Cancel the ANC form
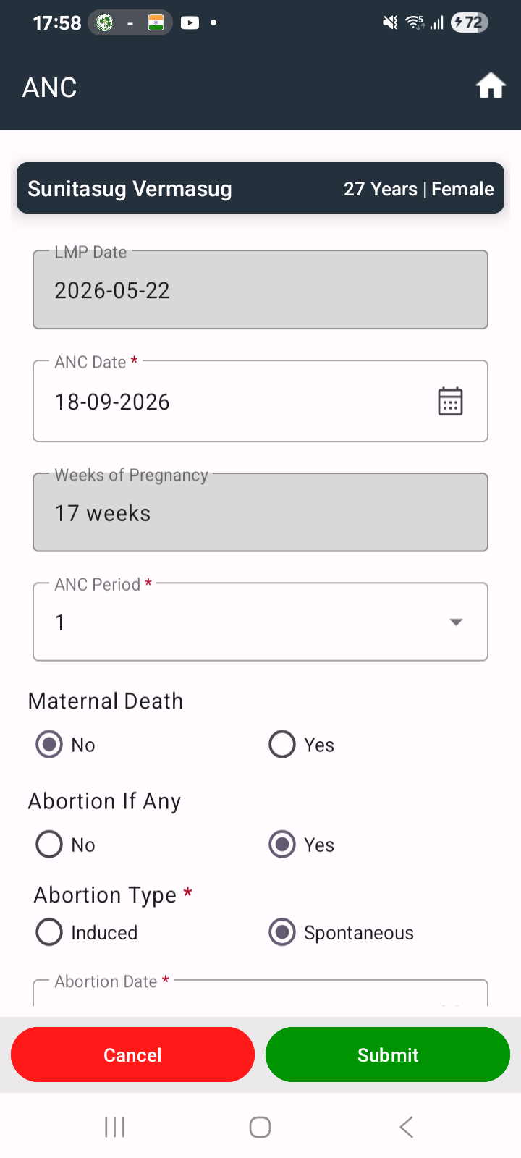Viewport: 521px width, 1158px height. tap(132, 1055)
